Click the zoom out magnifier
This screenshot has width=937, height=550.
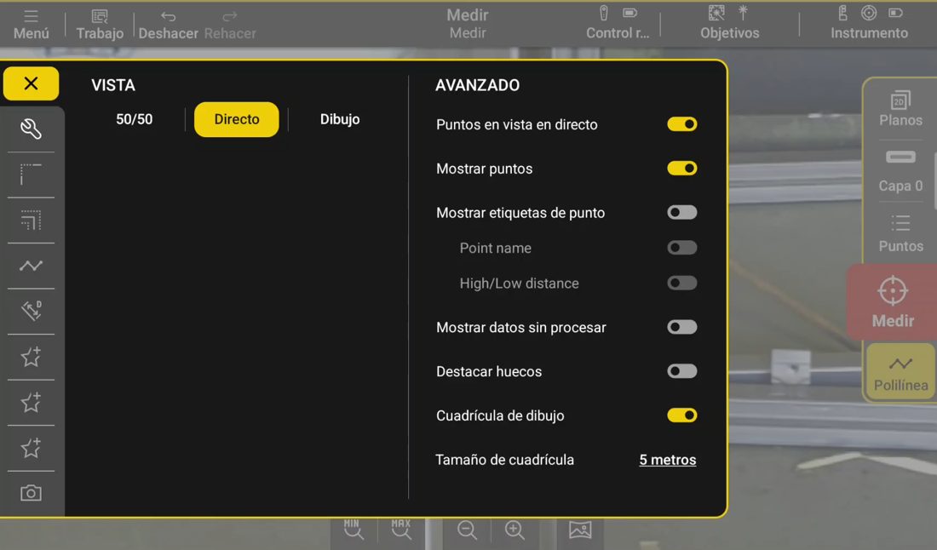pyautogui.click(x=467, y=530)
